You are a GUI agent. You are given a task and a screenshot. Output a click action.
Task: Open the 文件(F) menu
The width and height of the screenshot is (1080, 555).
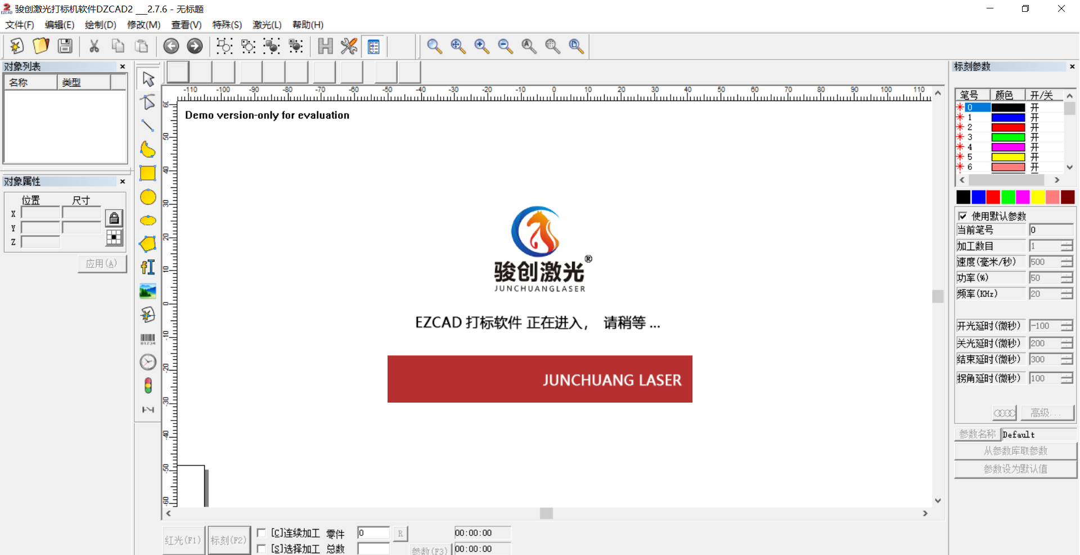pos(20,25)
